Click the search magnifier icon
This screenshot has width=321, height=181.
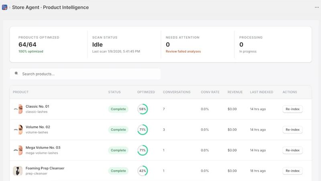point(16,74)
